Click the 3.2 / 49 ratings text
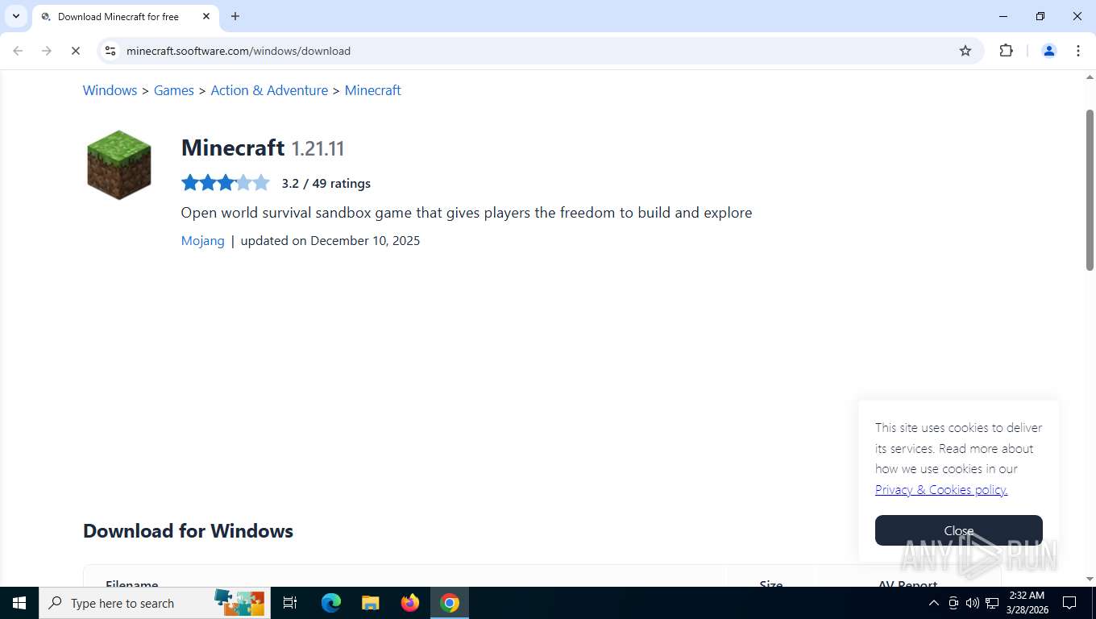This screenshot has width=1096, height=619. (326, 183)
